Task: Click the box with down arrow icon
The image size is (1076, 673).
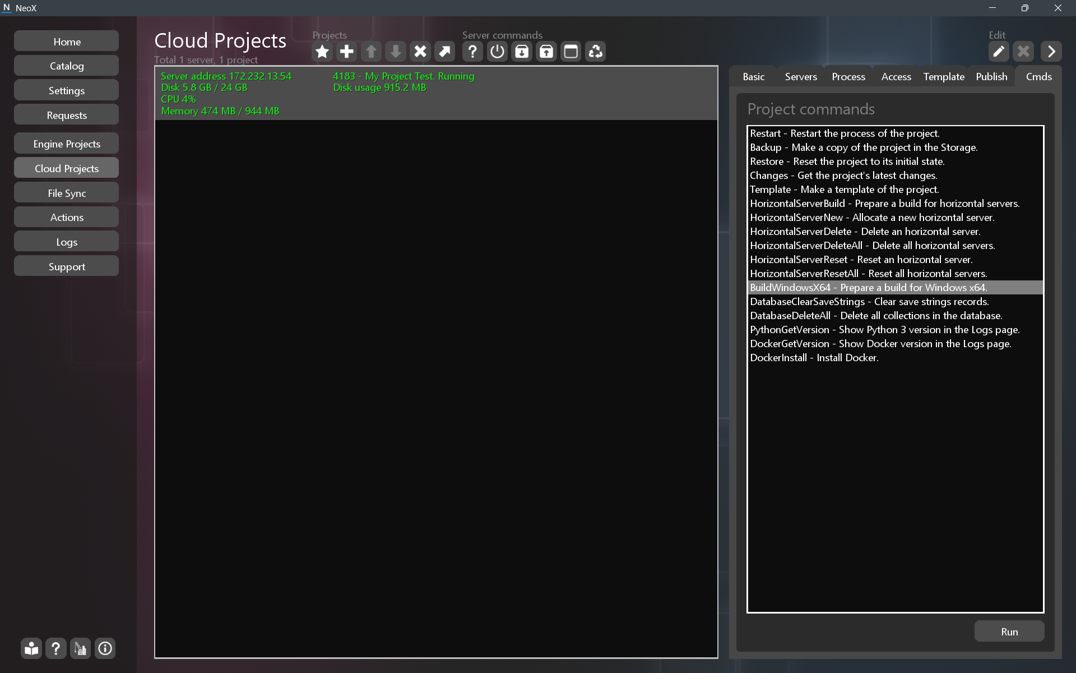Action: 522,52
